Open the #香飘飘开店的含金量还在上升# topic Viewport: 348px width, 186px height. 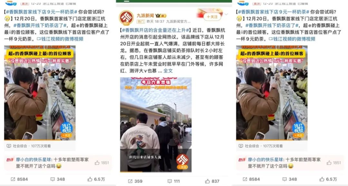156,30
